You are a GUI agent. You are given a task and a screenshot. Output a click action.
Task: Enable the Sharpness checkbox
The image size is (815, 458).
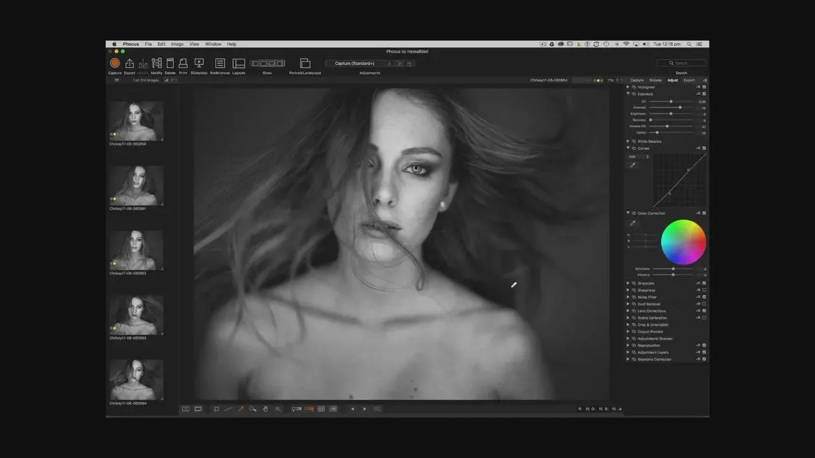click(x=704, y=290)
